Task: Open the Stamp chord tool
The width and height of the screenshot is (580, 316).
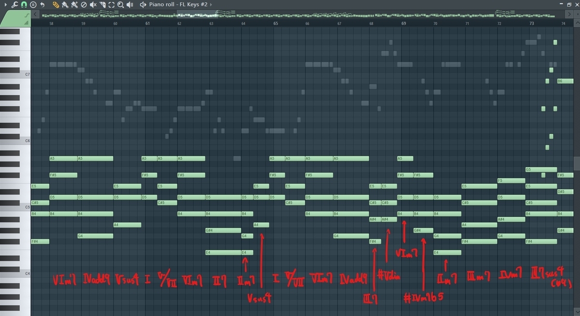Action: [32, 4]
